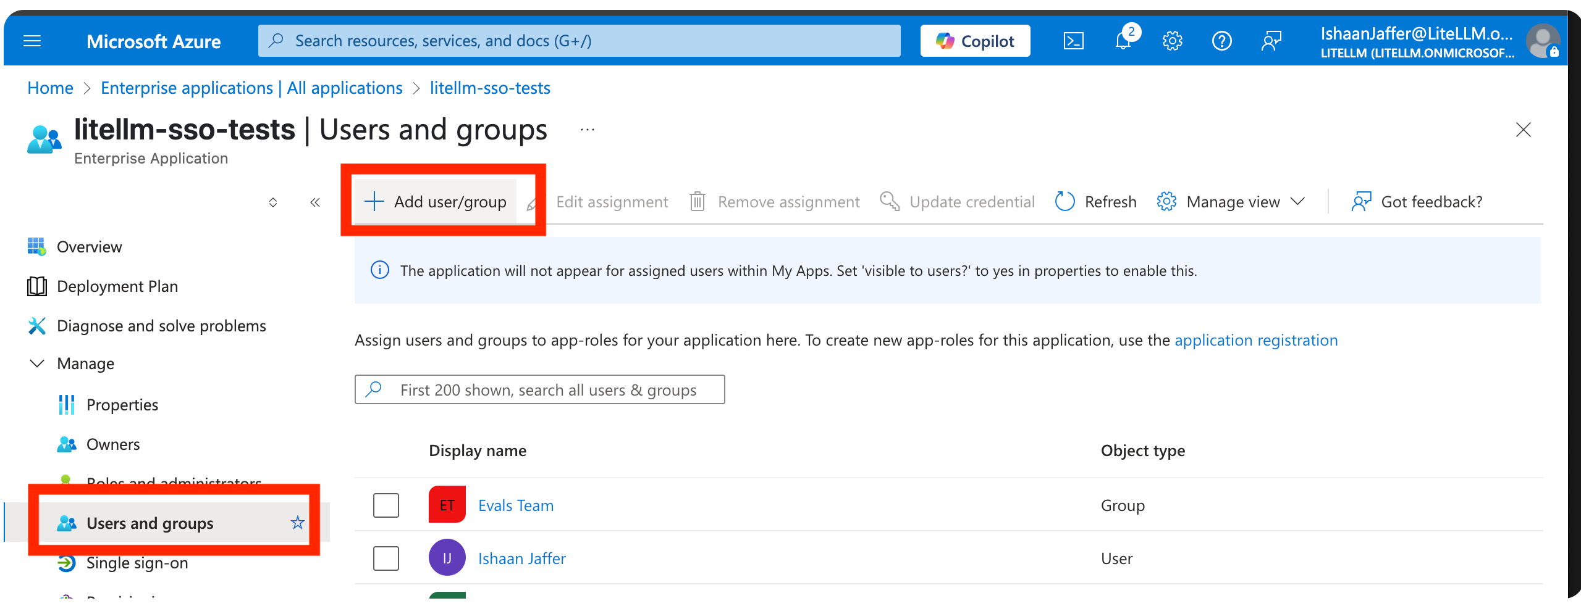
Task: Go to Overview in the sidebar
Action: (x=90, y=247)
